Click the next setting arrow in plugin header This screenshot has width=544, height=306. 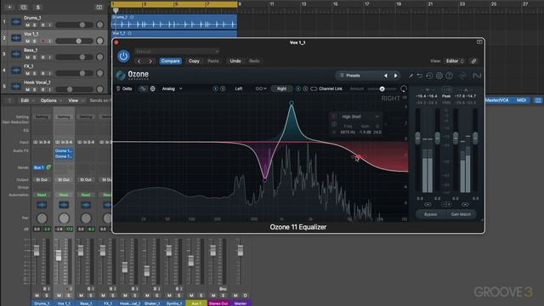[x=150, y=61]
